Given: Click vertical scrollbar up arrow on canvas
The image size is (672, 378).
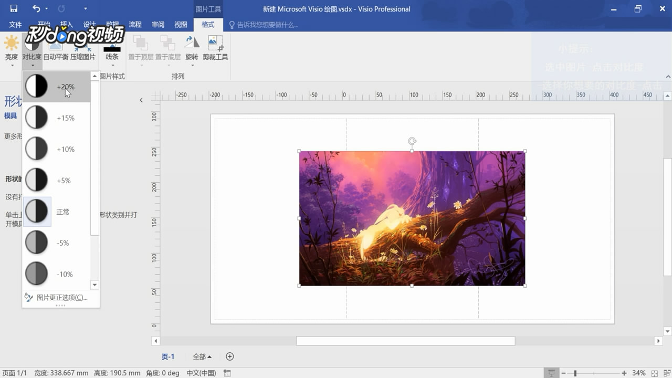Looking at the screenshot, I should [667, 96].
